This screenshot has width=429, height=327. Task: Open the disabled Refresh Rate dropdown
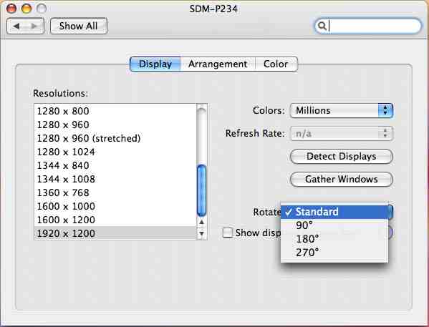coord(342,133)
